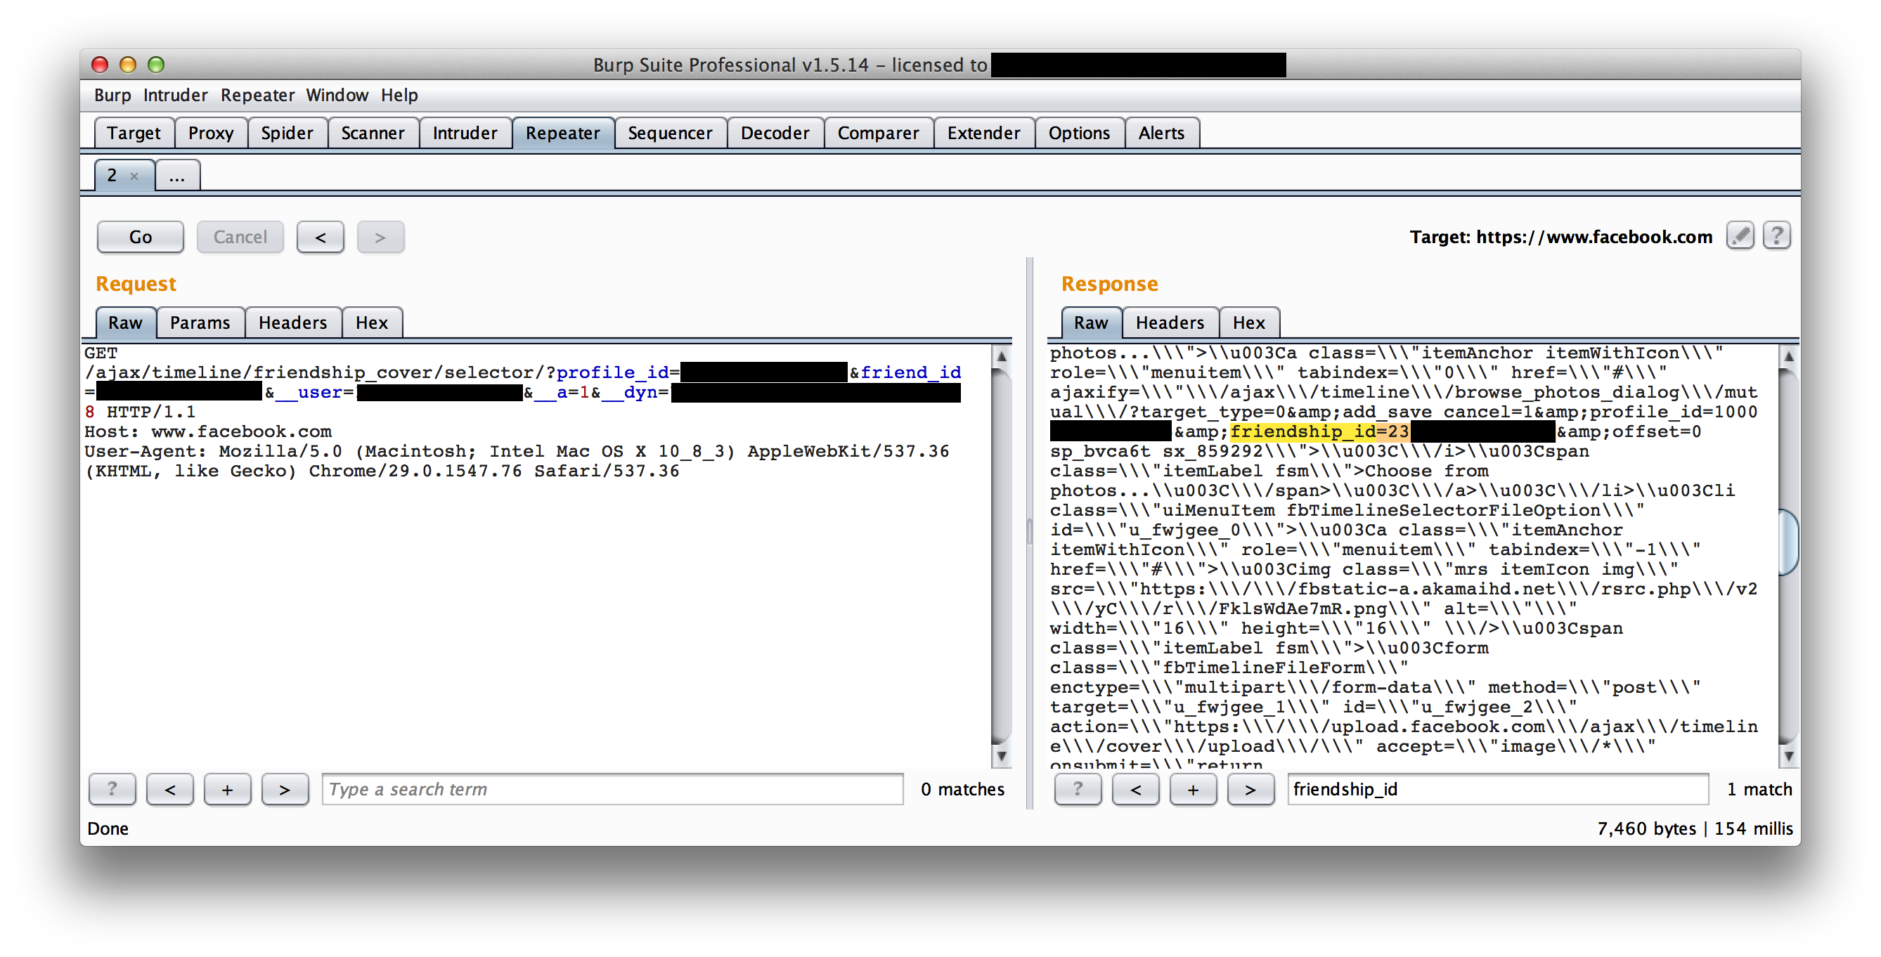Switch to the Intruder tool tab
1881x957 pixels.
coord(465,133)
